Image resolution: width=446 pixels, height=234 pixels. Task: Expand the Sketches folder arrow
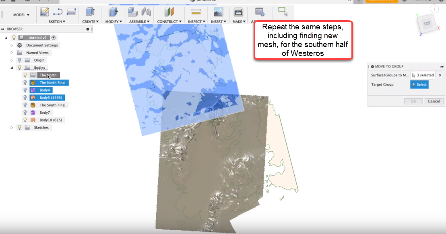click(x=12, y=127)
